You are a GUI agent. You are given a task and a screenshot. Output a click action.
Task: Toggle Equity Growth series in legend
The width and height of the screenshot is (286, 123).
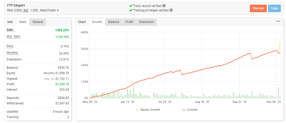(148, 110)
